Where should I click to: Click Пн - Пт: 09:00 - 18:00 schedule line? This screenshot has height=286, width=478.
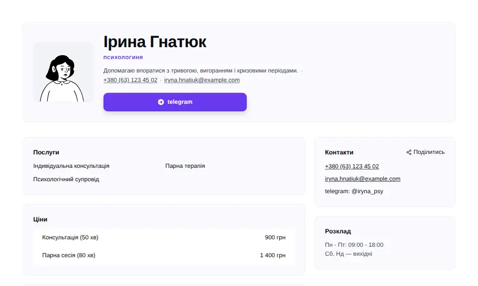tap(354, 245)
